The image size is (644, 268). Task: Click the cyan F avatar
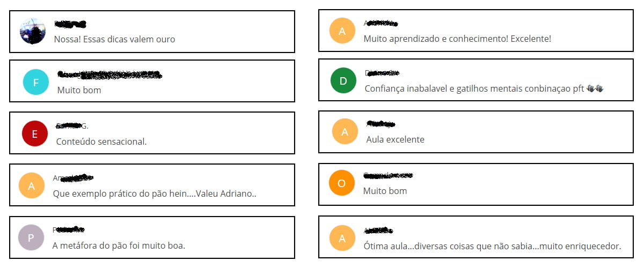(x=36, y=83)
